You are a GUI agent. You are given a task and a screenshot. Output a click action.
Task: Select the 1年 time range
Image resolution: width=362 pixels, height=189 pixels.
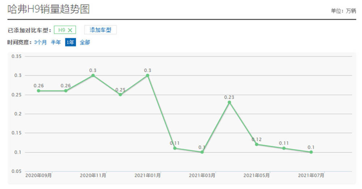tap(71, 42)
